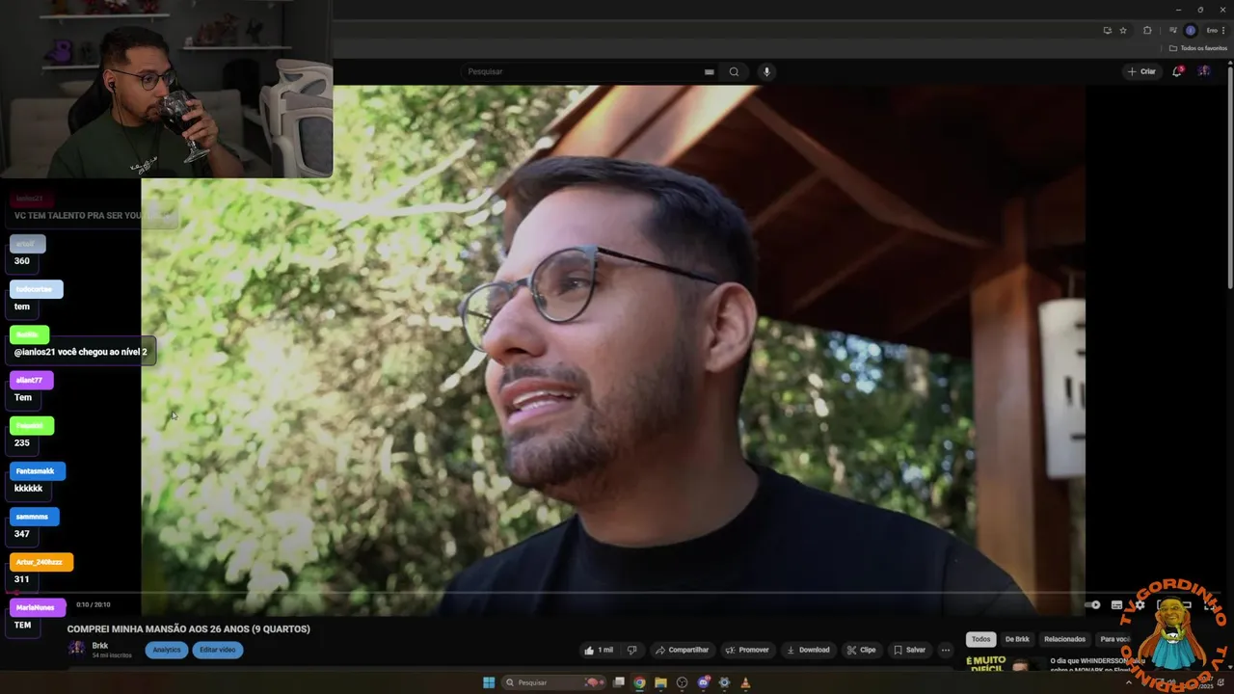
Task: Click the Clipe button
Action: (x=861, y=650)
